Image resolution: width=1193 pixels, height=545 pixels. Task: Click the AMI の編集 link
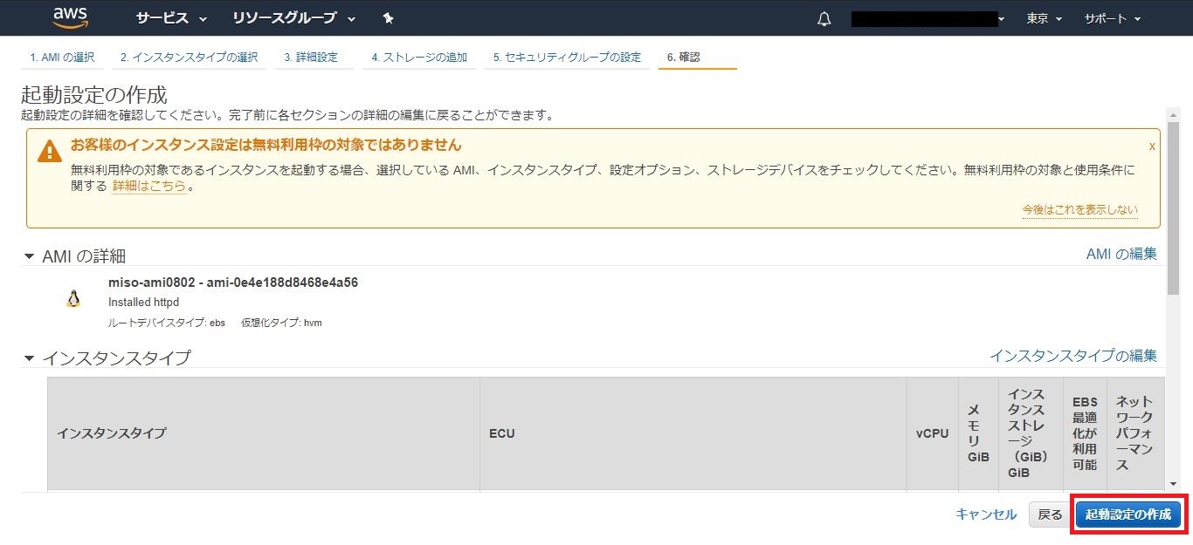coord(1121,254)
